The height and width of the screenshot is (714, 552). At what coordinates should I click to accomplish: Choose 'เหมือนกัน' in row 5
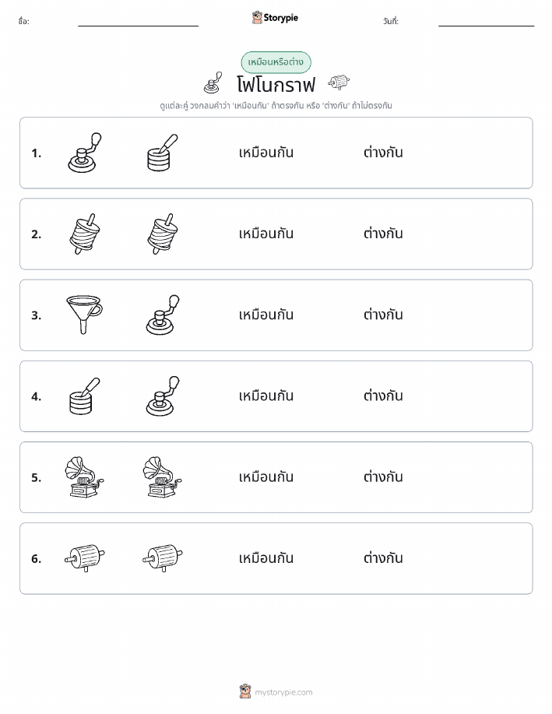tap(266, 477)
